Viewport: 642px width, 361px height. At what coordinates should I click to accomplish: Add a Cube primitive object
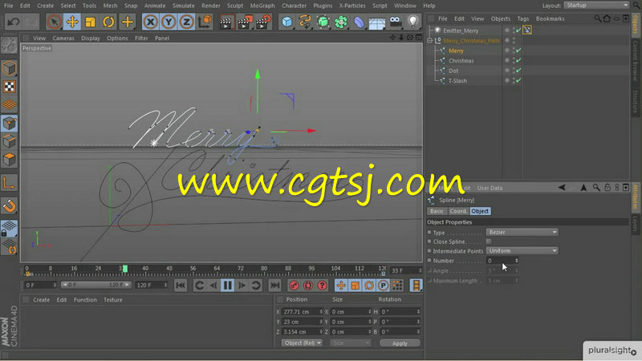pyautogui.click(x=287, y=22)
